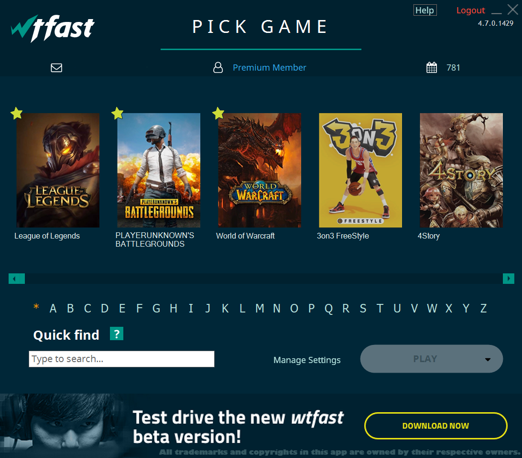Viewport: 522px width, 458px height.
Task: Filter games by letter L
Action: (242, 308)
